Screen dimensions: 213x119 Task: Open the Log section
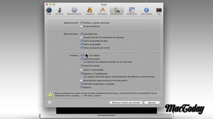159,11
